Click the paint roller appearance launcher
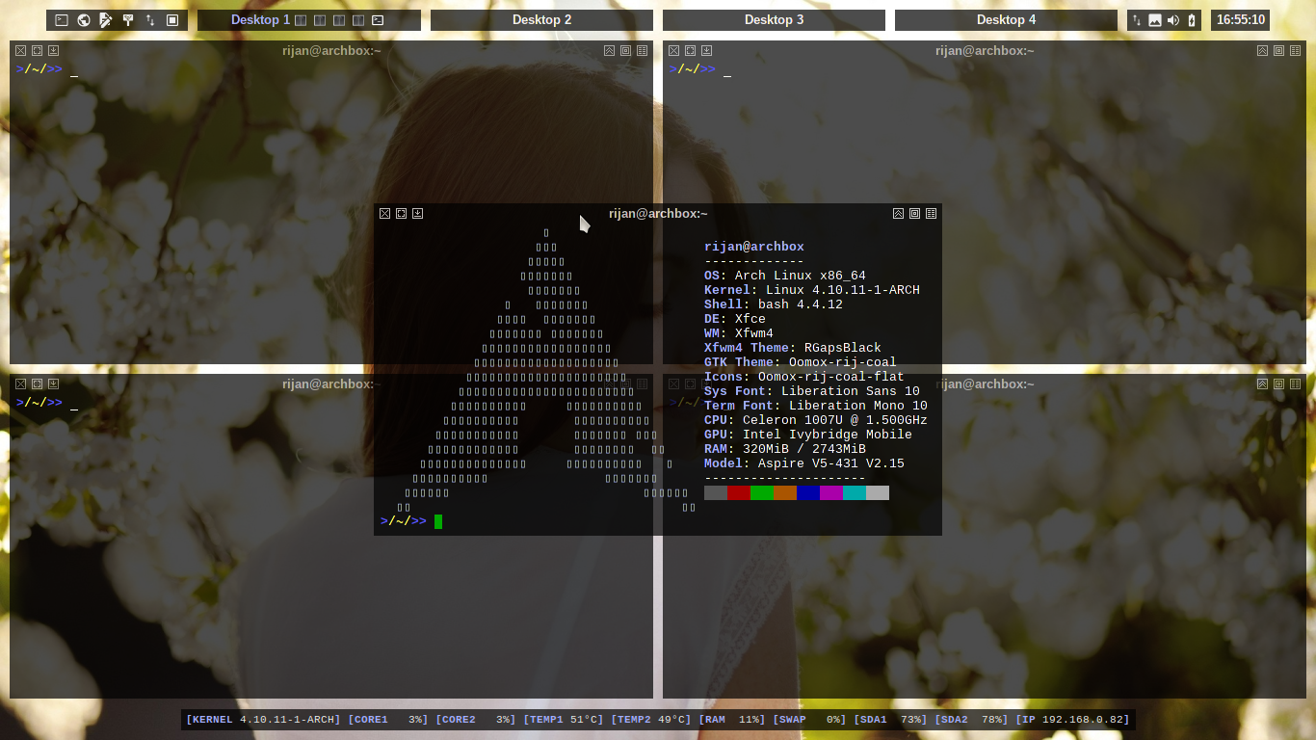1316x740 pixels. click(128, 20)
